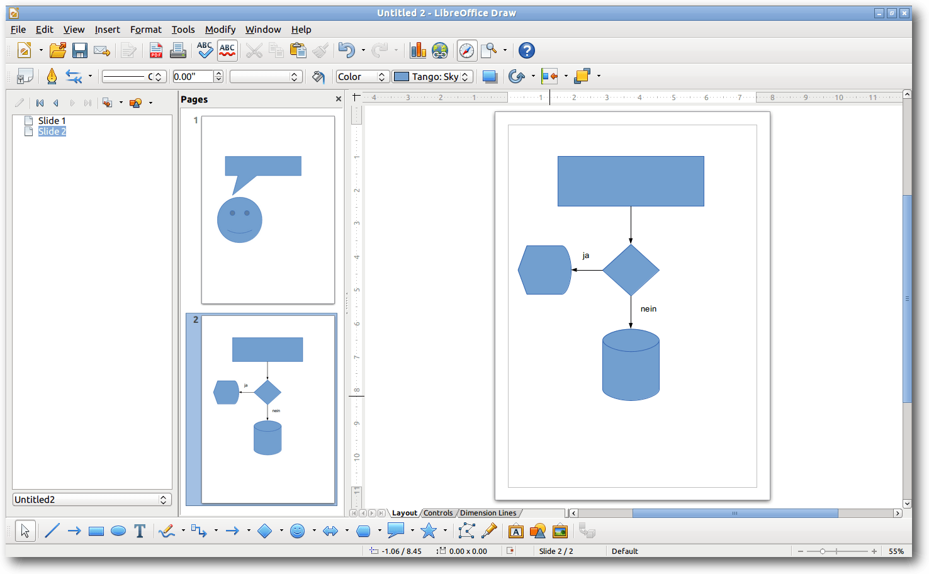Expand the Arrange dropdown arrow

(x=599, y=76)
